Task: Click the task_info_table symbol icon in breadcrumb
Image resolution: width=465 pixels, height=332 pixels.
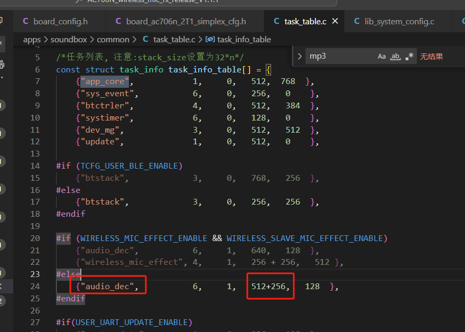Action: 210,39
